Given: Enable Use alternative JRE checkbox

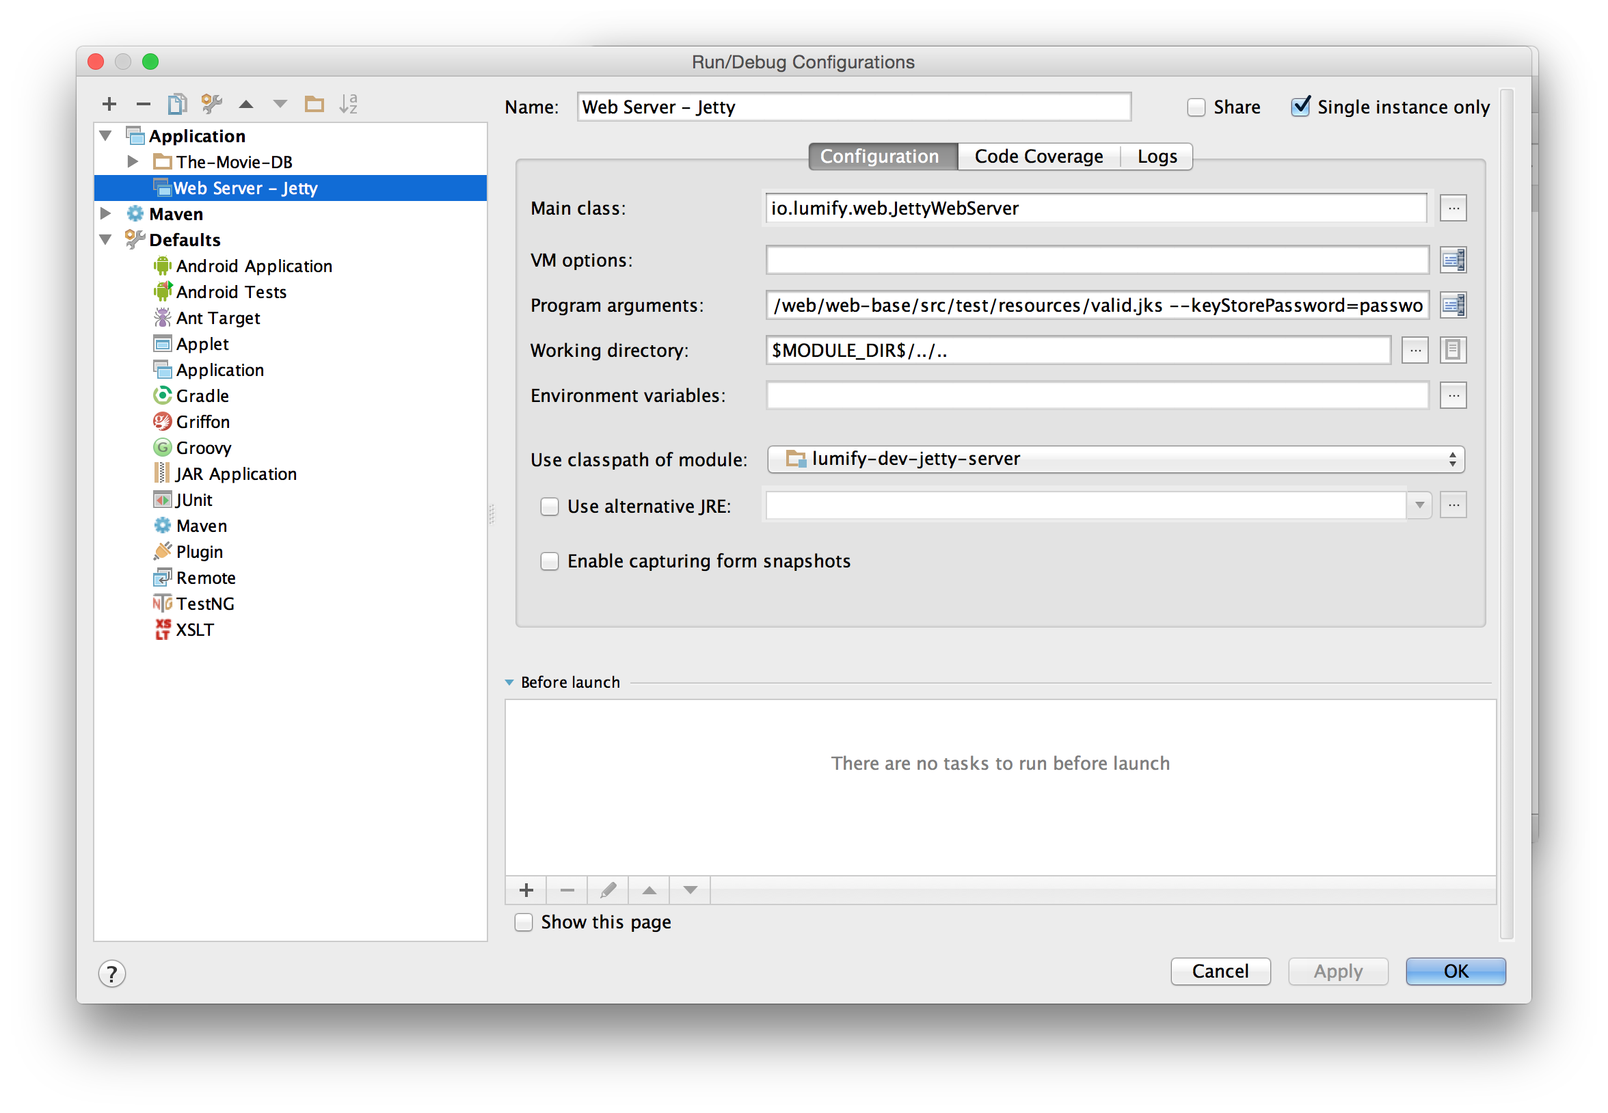Looking at the screenshot, I should click(548, 505).
